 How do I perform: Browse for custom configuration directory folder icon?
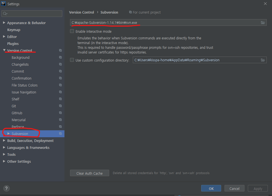(263, 60)
